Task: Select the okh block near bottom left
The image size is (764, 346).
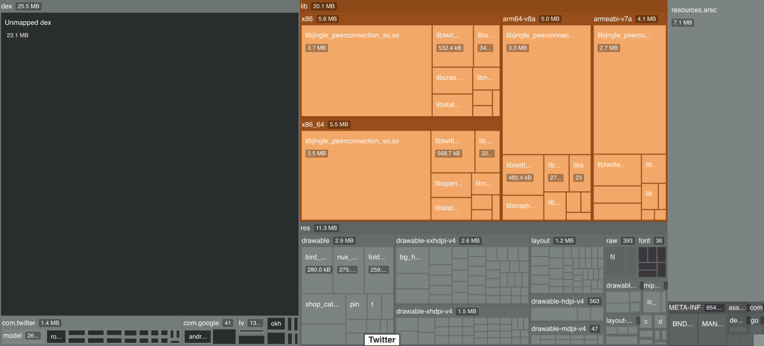Action: point(276,323)
